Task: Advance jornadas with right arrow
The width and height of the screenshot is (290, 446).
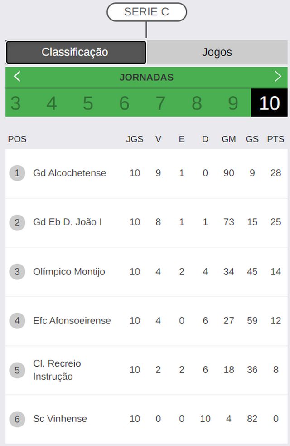Action: [x=278, y=77]
